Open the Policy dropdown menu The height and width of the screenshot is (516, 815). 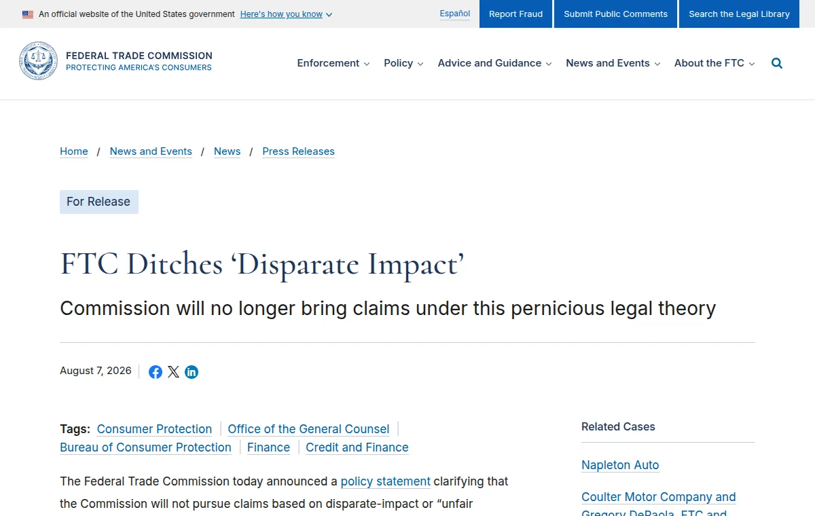tap(403, 63)
